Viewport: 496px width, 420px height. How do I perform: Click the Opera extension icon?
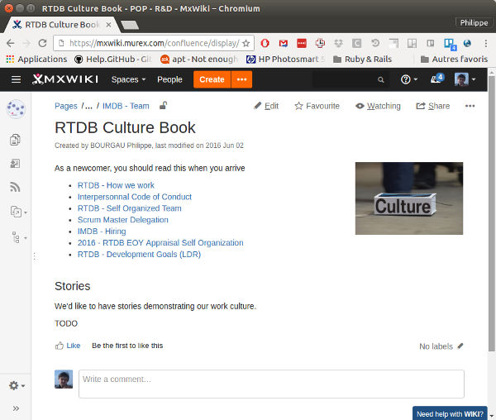pos(265,43)
